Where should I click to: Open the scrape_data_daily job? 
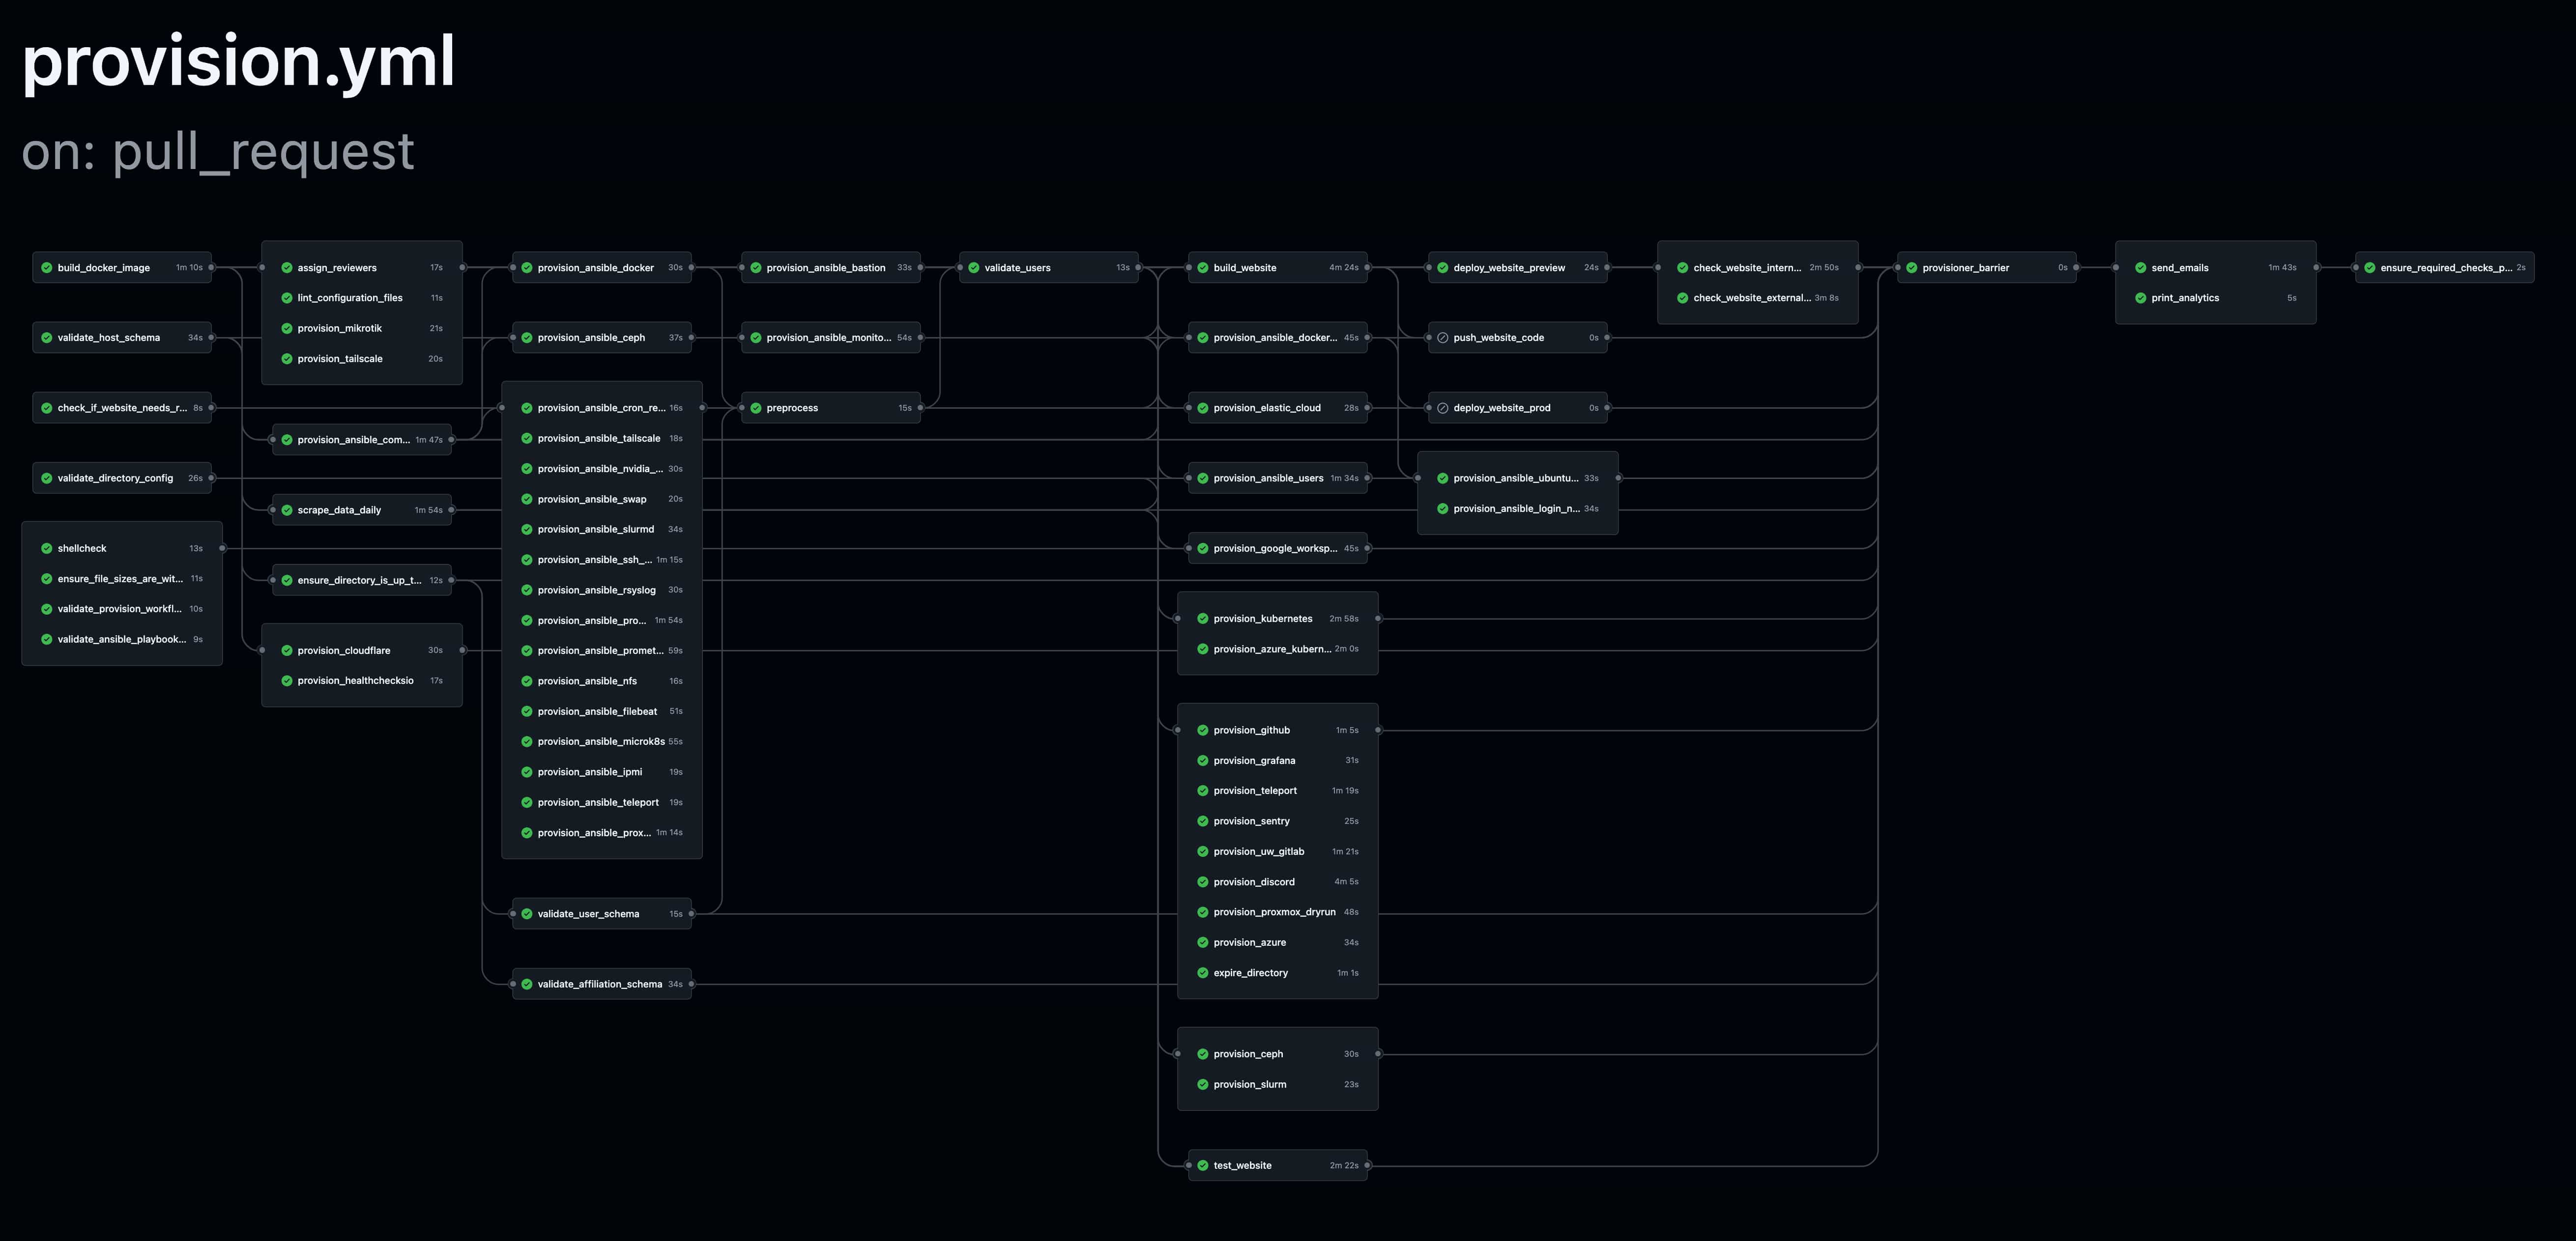339,508
